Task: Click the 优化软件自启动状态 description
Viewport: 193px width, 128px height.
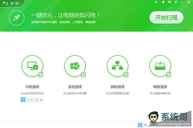Action: click(x=32, y=93)
